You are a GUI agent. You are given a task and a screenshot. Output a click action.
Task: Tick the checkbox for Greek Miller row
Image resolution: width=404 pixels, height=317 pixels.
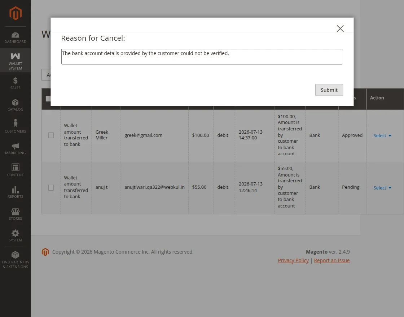click(51, 135)
